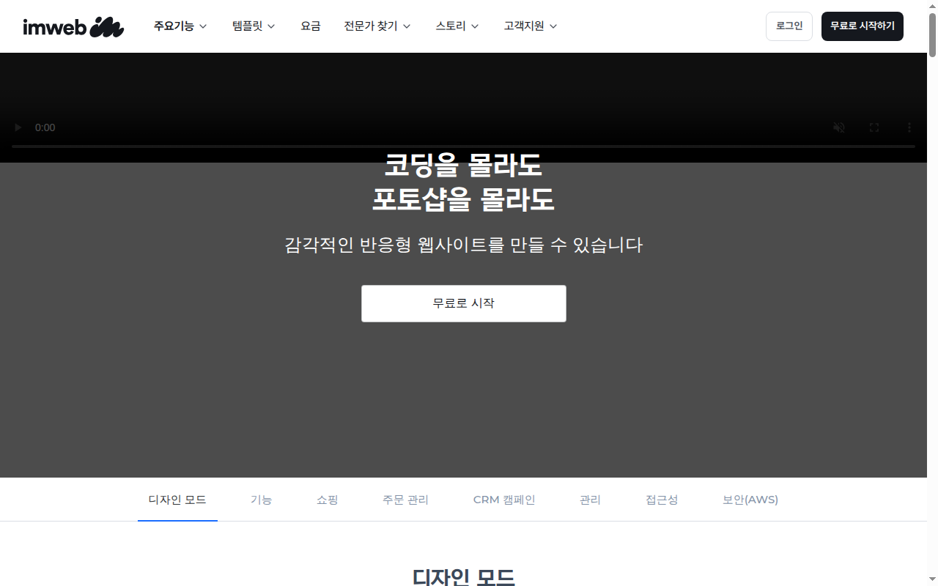Switch to the 기능 tab
Screen dimensions: 938x586
tap(262, 500)
